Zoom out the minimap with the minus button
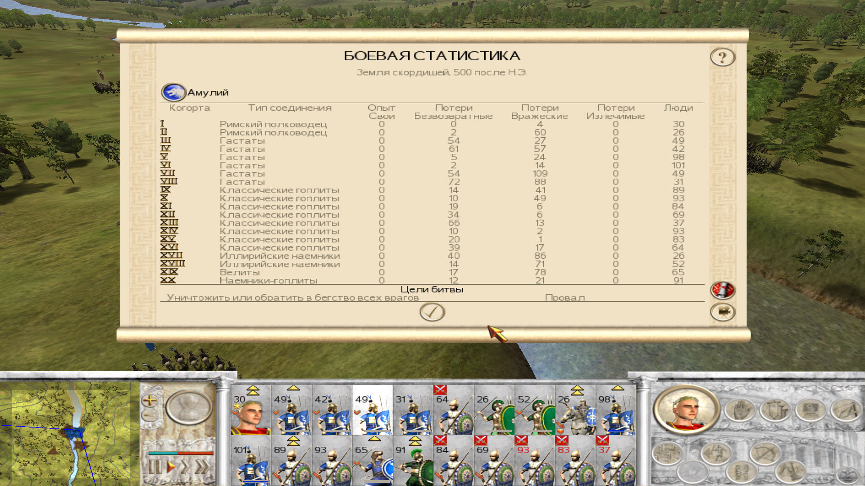Screen dimensions: 865x486 pyautogui.click(x=150, y=415)
